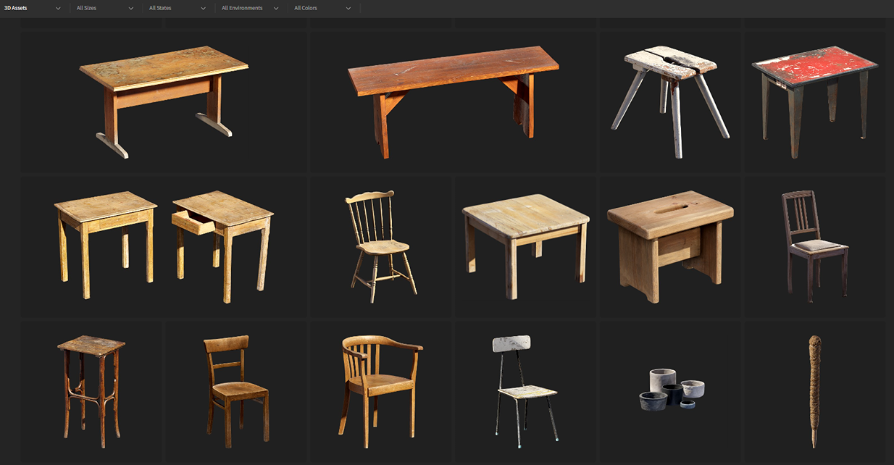Pick the brown chair with single backrest slat
Screen dimensions: 894x465
236,391
